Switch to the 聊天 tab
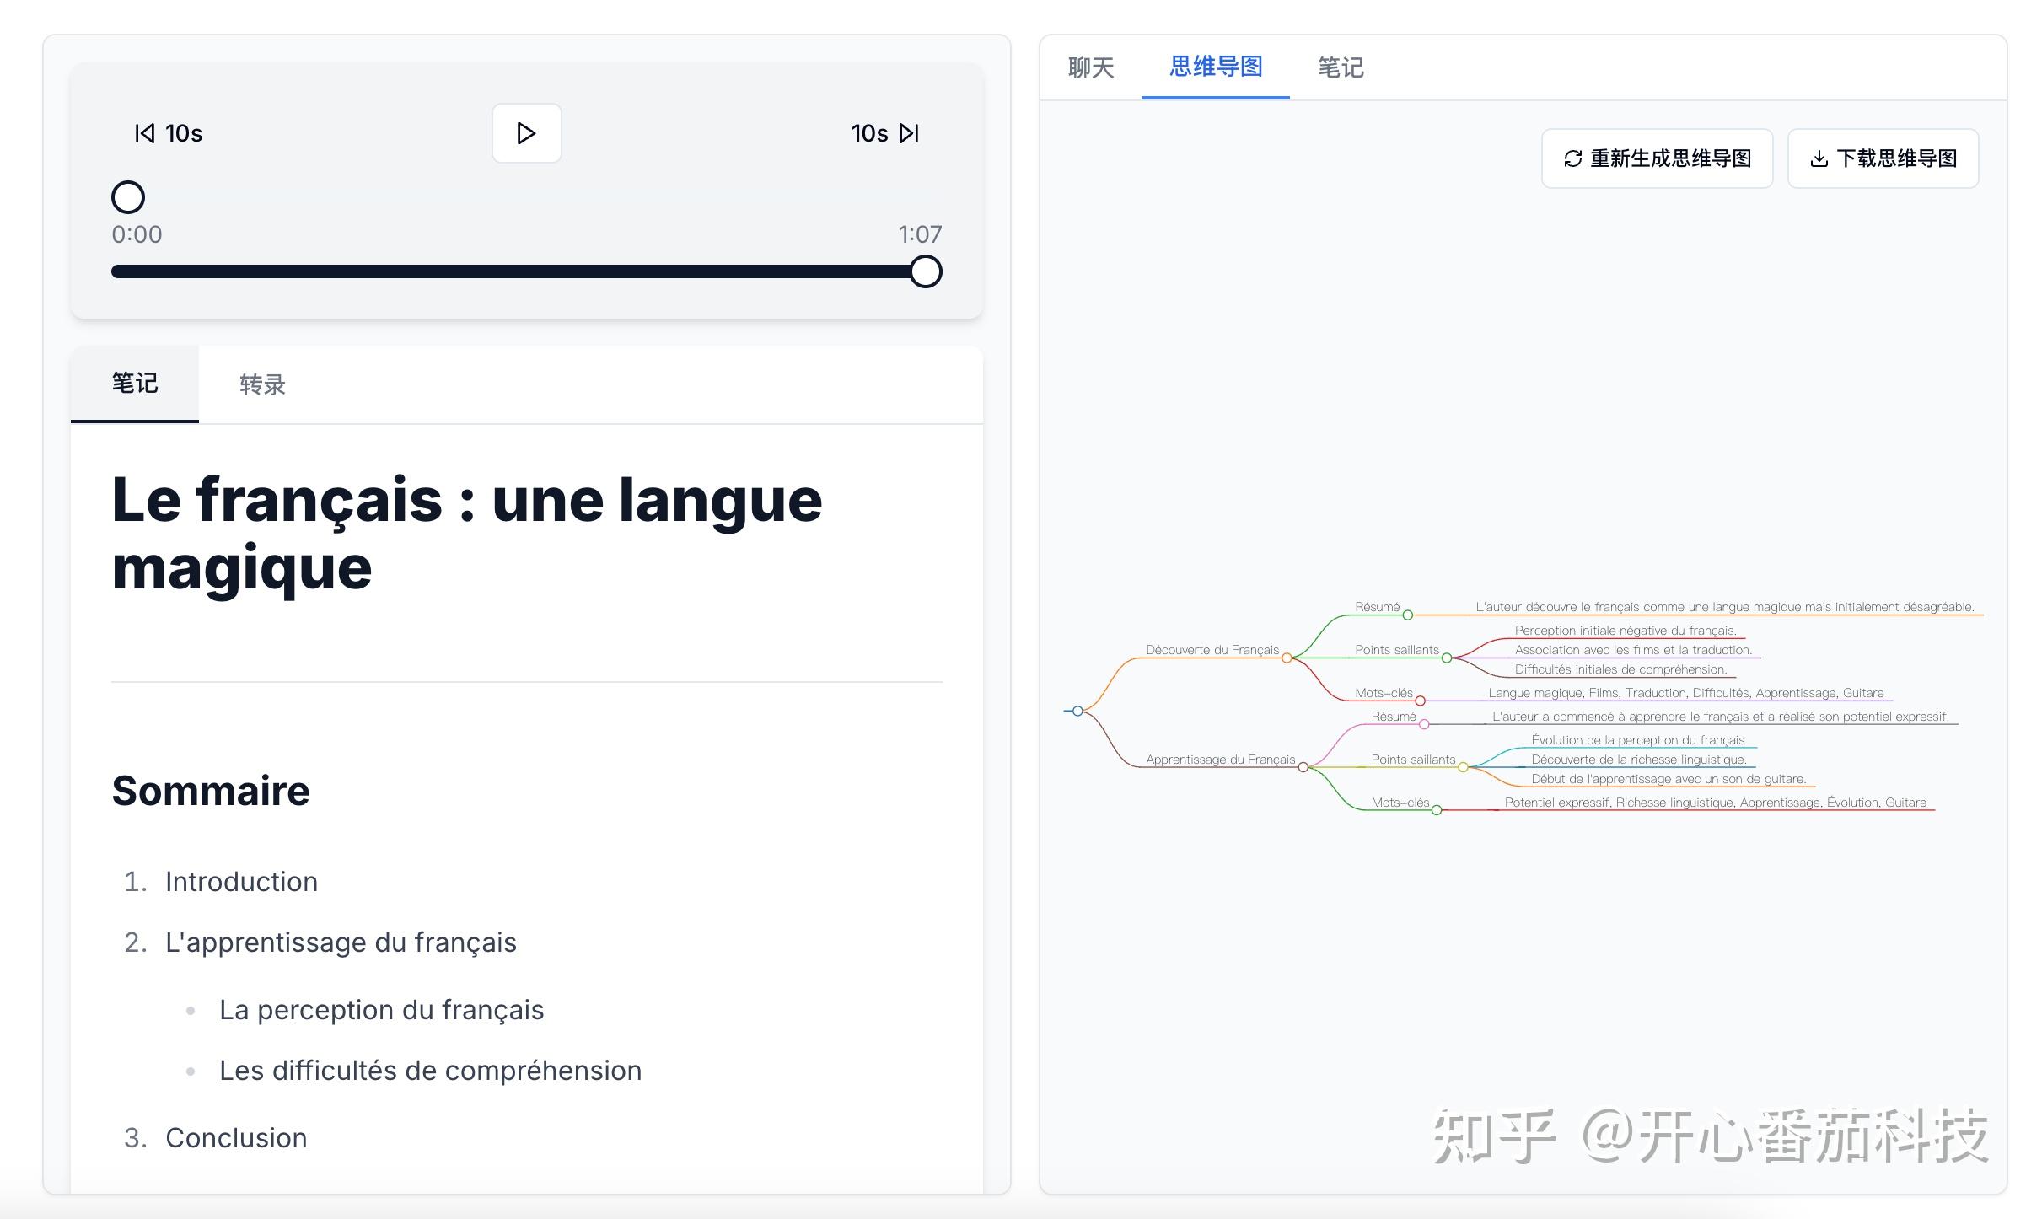The image size is (2042, 1219). [x=1092, y=67]
